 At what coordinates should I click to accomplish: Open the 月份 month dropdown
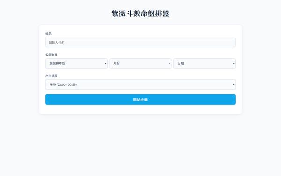point(140,63)
